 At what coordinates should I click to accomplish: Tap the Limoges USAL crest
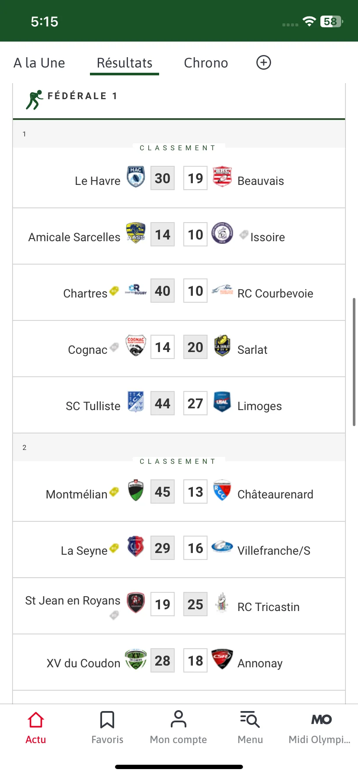click(222, 402)
